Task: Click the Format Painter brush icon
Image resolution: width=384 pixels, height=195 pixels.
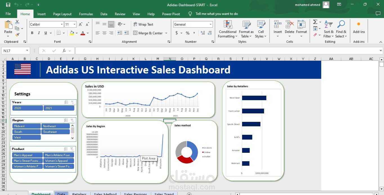Action: coord(17,35)
